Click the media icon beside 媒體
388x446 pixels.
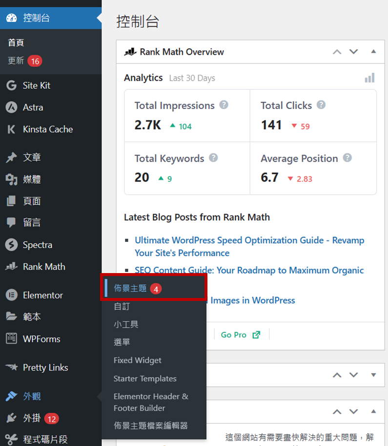coord(11,179)
